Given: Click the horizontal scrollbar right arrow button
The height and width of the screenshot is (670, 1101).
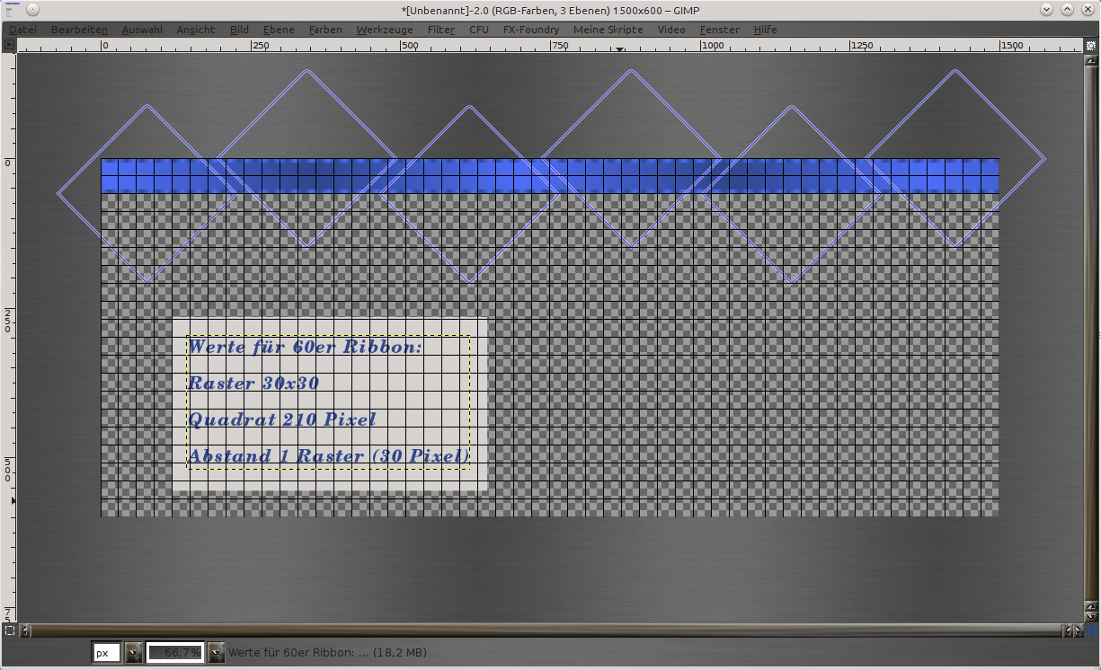Looking at the screenshot, I should coord(1077,630).
